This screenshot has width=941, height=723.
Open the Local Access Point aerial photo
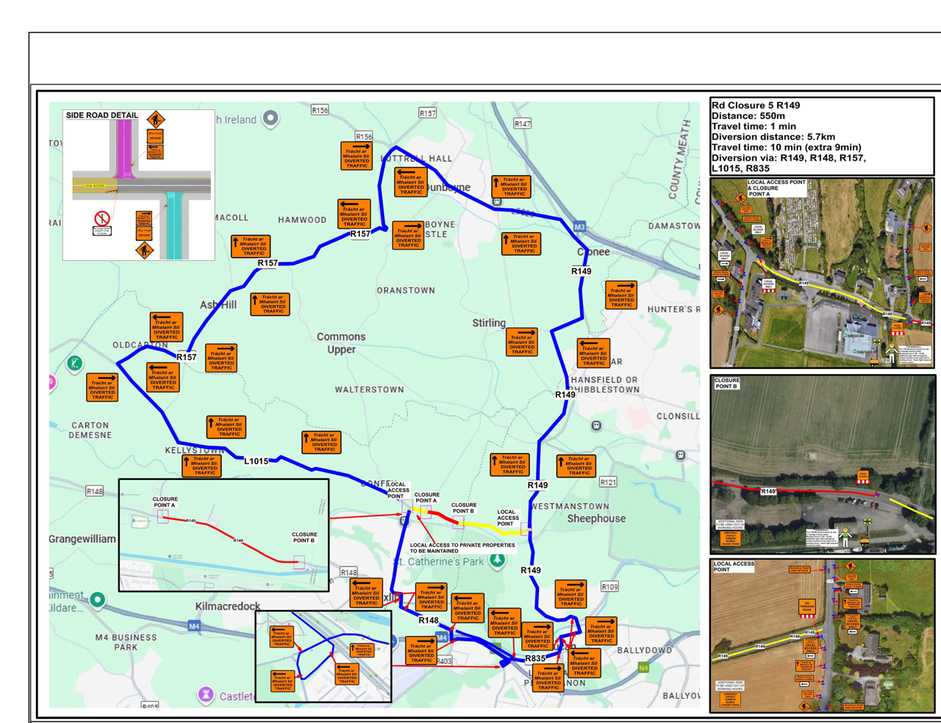(x=822, y=636)
